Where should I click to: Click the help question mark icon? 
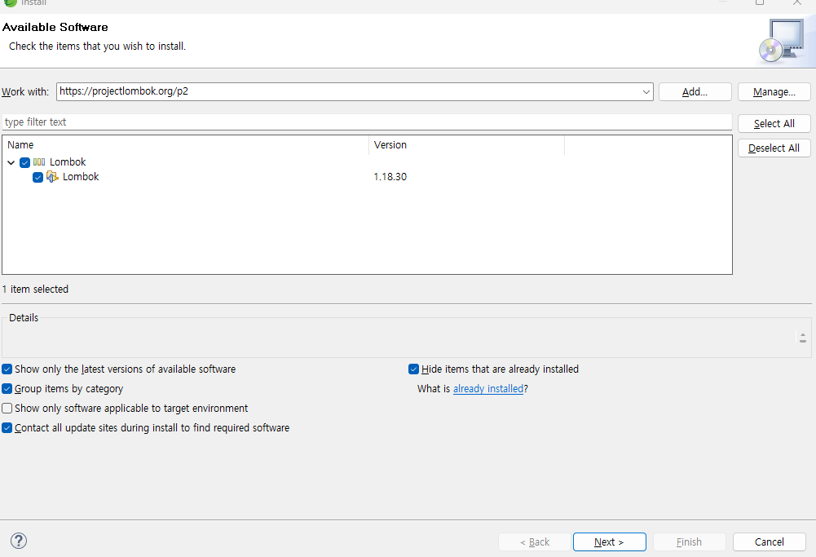click(19, 541)
